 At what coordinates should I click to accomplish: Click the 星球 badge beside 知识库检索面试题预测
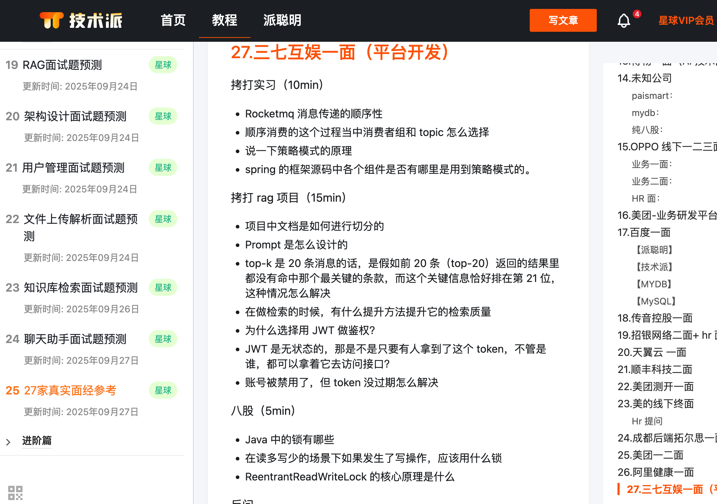[x=163, y=288]
